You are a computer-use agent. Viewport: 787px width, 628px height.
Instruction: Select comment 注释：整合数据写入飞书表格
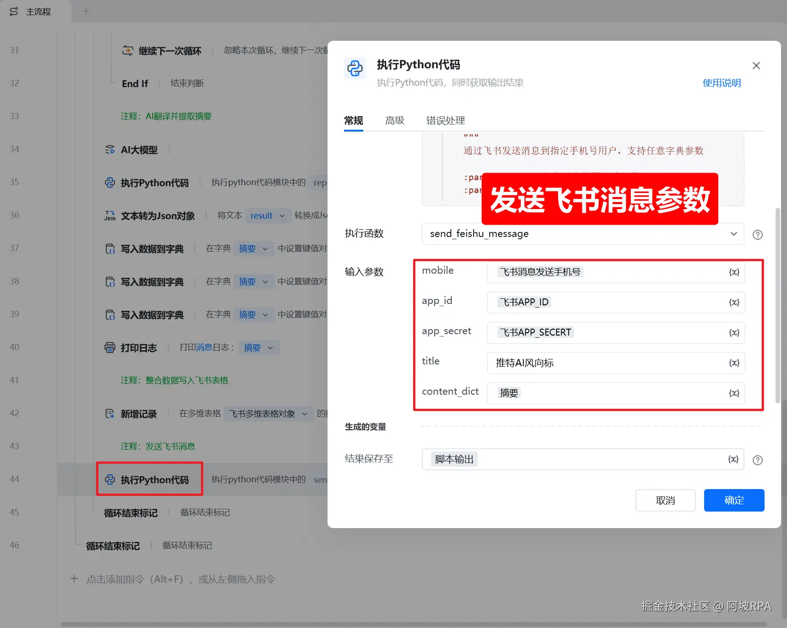175,380
